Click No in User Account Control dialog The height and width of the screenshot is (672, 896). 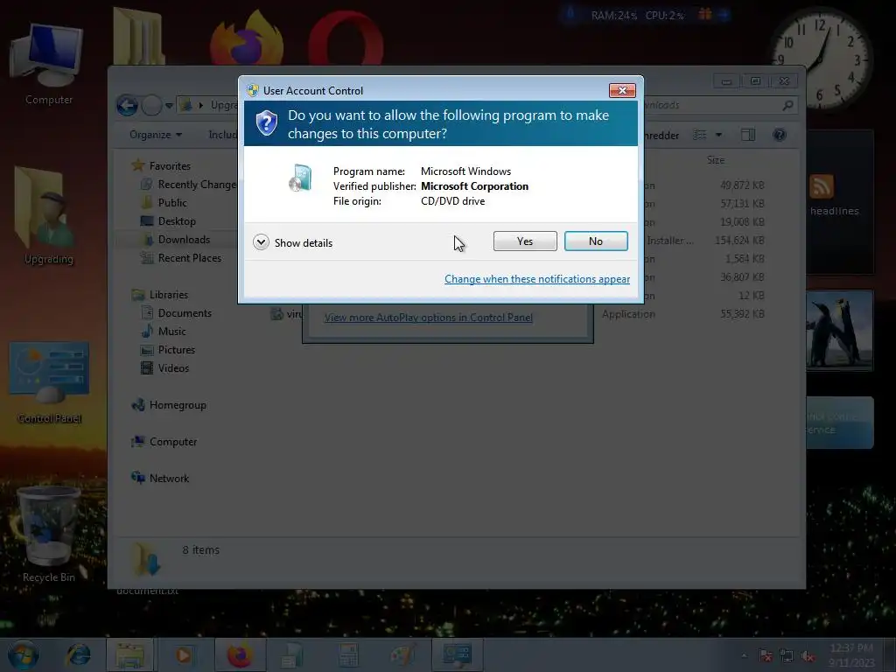click(595, 241)
